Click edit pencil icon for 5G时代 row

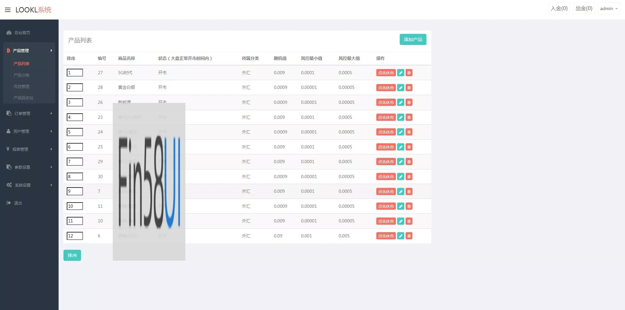point(401,73)
